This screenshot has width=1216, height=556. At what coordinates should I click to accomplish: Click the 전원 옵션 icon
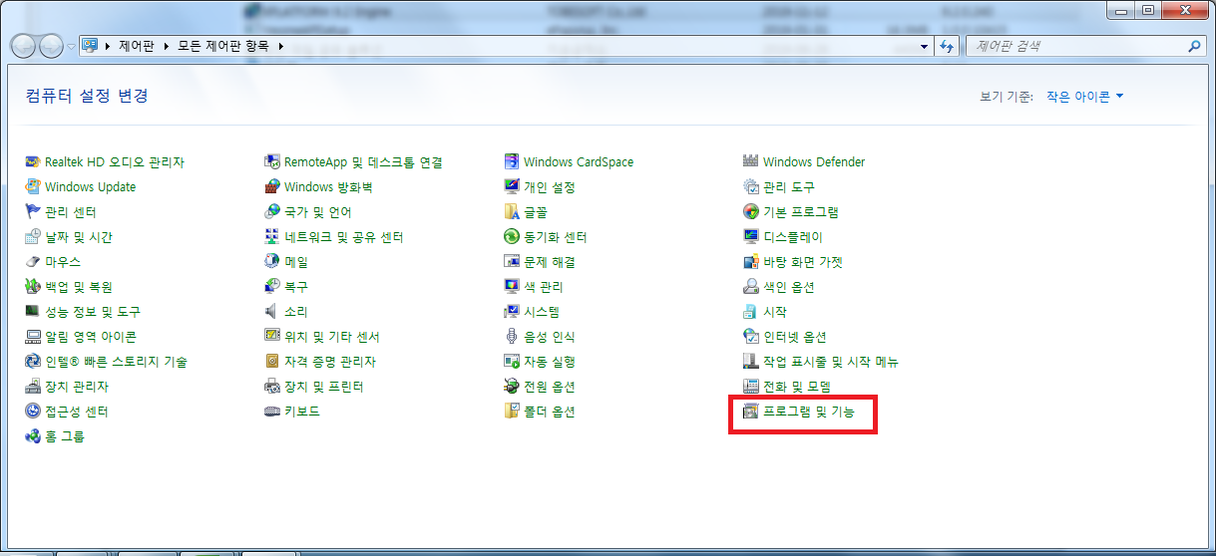[x=512, y=386]
